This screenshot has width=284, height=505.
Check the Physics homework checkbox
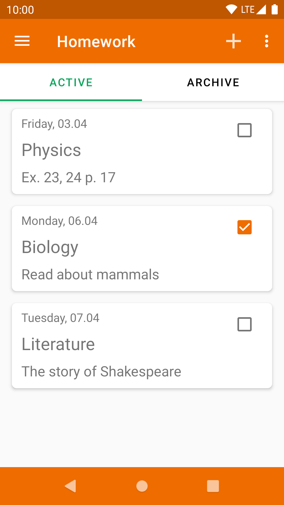[x=245, y=130]
